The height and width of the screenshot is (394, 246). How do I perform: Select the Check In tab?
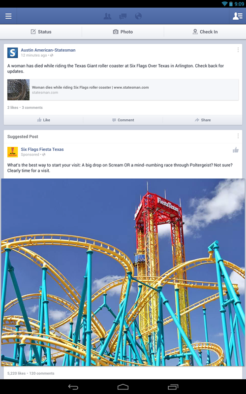[x=205, y=32]
